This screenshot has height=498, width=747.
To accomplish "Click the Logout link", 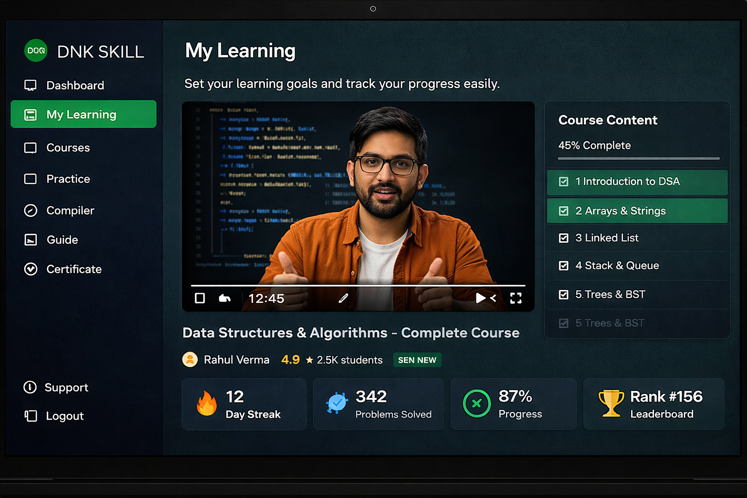I will point(64,416).
